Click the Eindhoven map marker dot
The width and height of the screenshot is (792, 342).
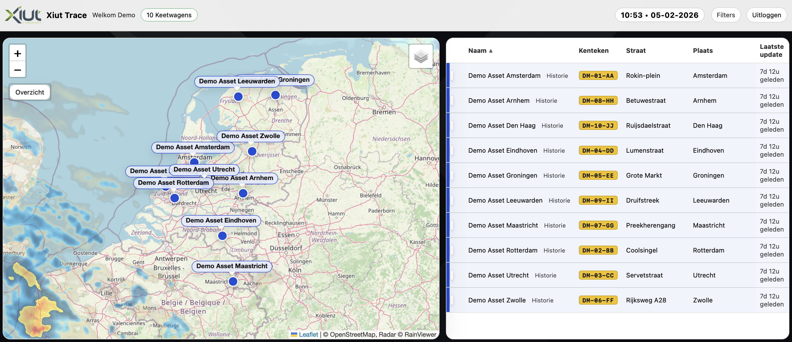click(x=222, y=236)
